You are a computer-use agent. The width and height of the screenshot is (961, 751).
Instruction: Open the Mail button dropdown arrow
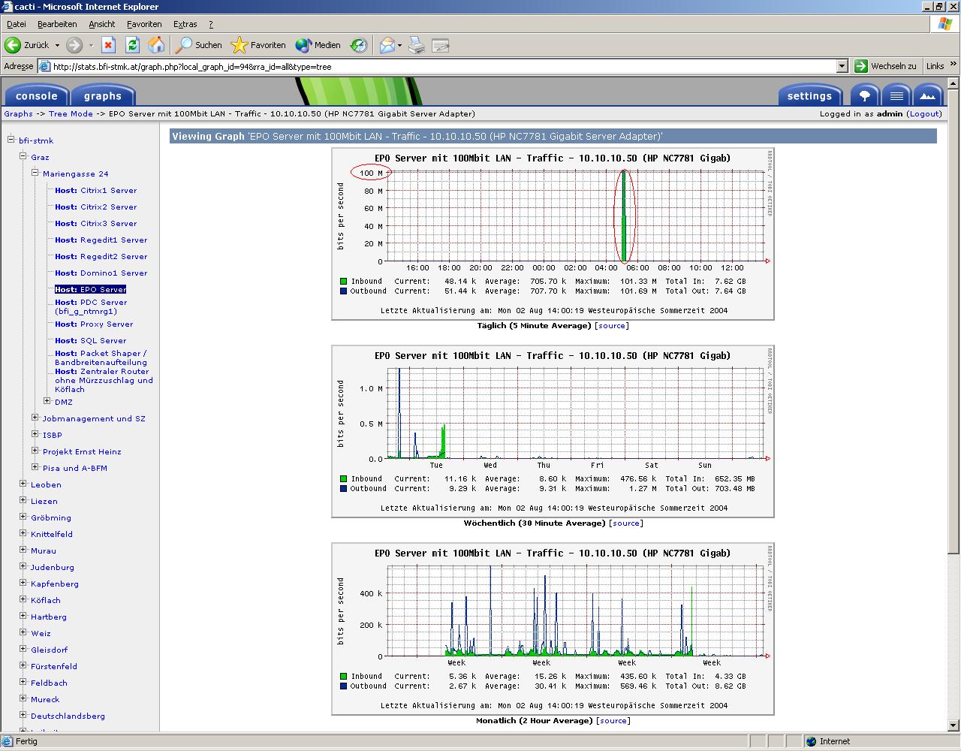(x=399, y=45)
